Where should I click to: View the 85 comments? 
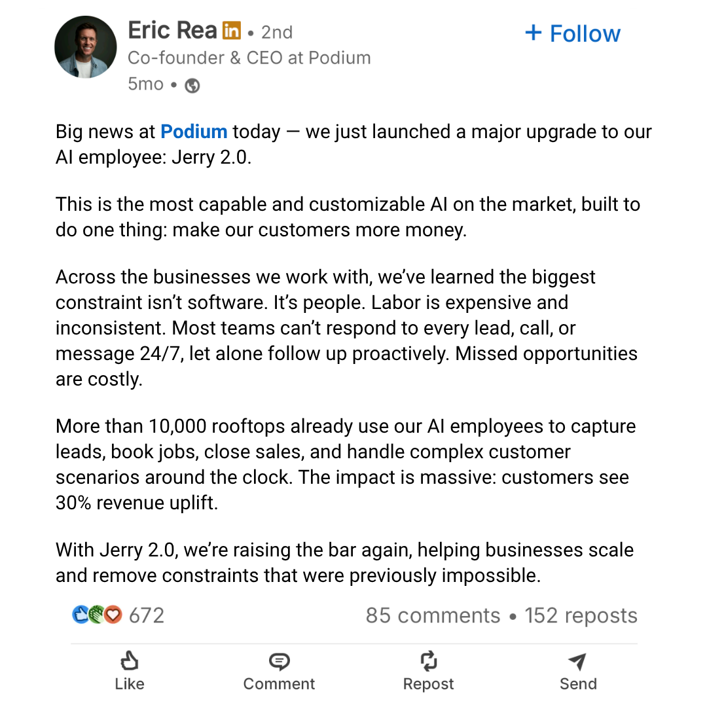pyautogui.click(x=433, y=615)
